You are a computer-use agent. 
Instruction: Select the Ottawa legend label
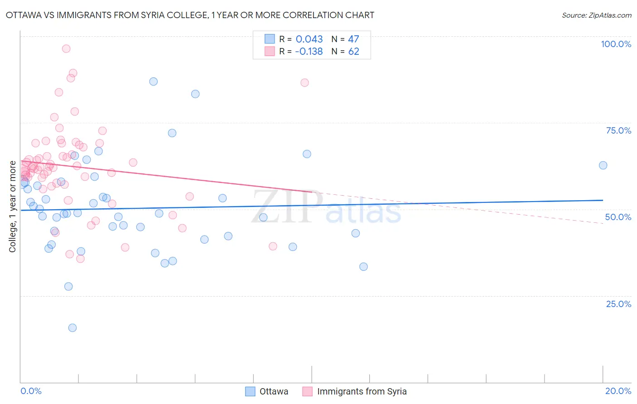274,391
